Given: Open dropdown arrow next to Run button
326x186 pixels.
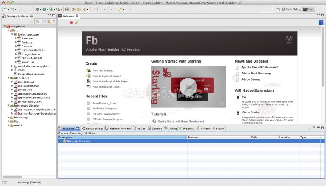Looking at the screenshot, I should click(47, 10).
